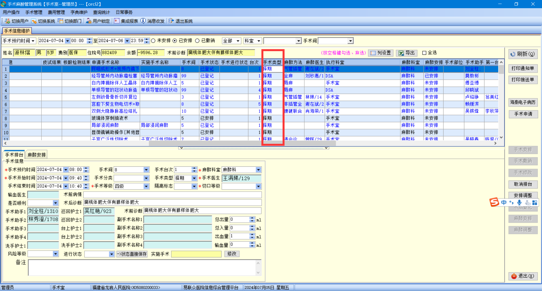Screen dimensions: 542x291
Task: Click the 手术申请 button
Action: tap(523, 114)
